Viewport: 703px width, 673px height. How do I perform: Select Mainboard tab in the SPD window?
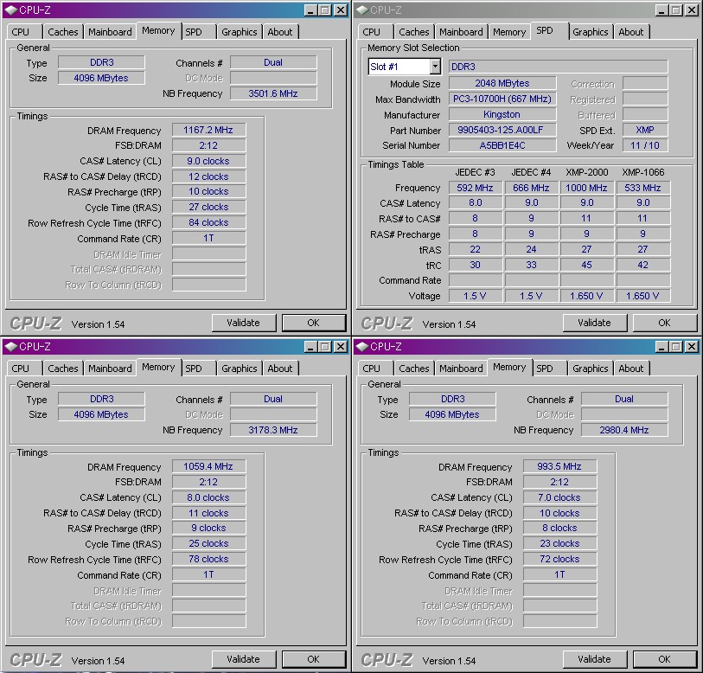(461, 32)
